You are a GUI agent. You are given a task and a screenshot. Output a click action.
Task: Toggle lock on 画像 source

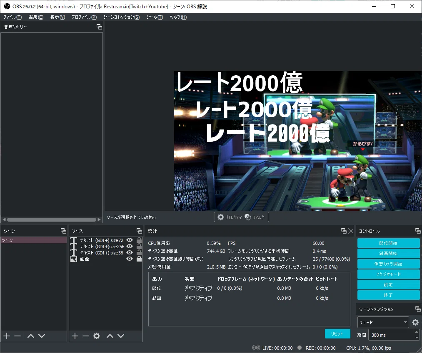coord(139,259)
